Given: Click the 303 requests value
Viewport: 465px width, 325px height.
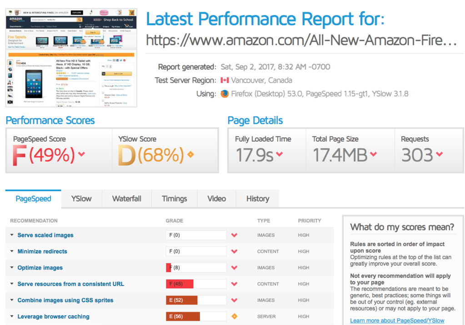Looking at the screenshot, I should click(417, 155).
